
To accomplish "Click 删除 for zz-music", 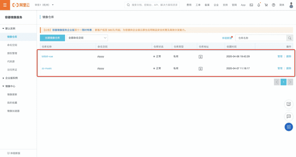I will (x=289, y=68).
